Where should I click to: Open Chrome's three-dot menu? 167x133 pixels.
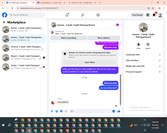click(x=164, y=8)
